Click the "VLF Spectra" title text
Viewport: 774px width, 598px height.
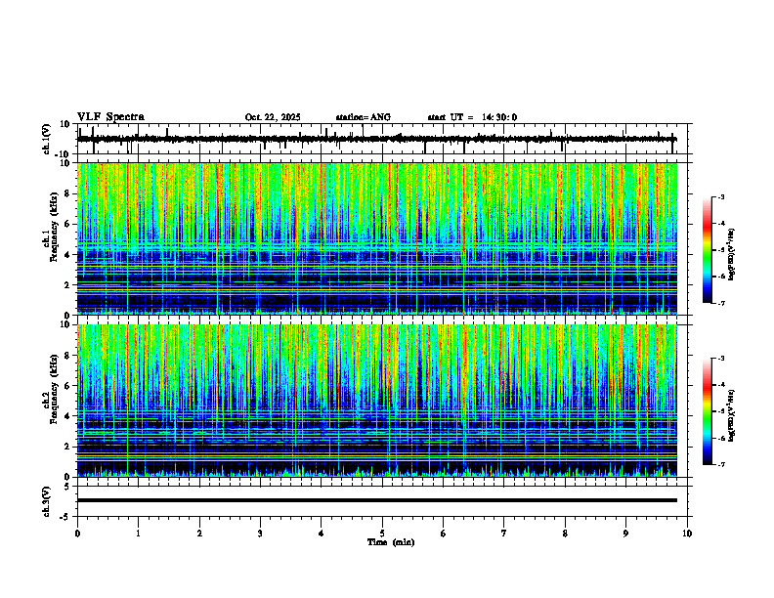tap(110, 117)
